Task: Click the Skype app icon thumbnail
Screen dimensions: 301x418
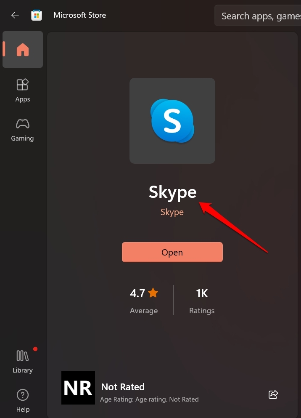Action: (172, 121)
